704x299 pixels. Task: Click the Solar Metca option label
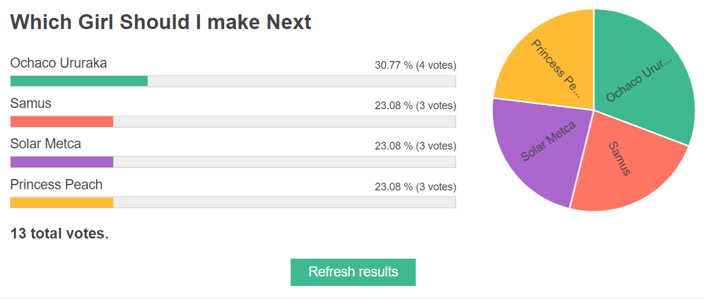[46, 144]
